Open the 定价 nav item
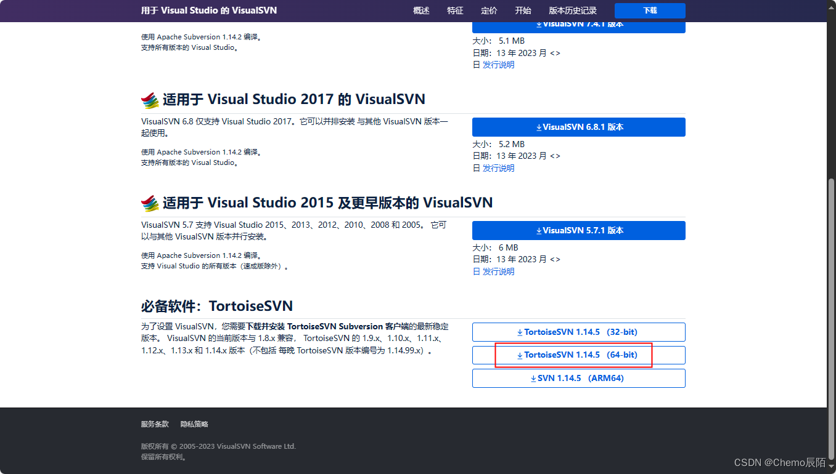Image resolution: width=836 pixels, height=474 pixels. tap(489, 11)
